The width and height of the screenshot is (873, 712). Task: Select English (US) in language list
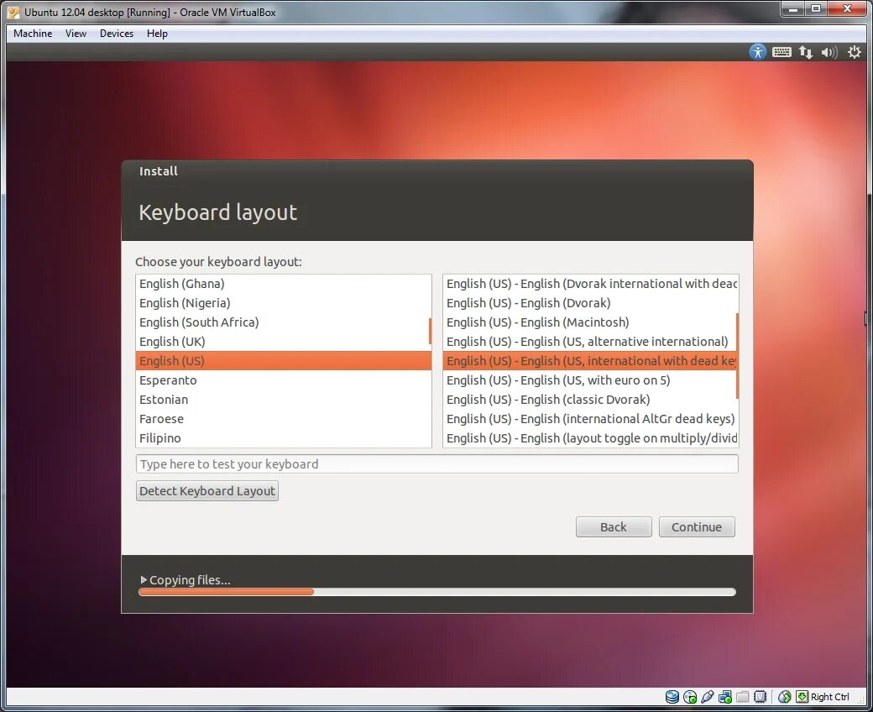tap(284, 361)
